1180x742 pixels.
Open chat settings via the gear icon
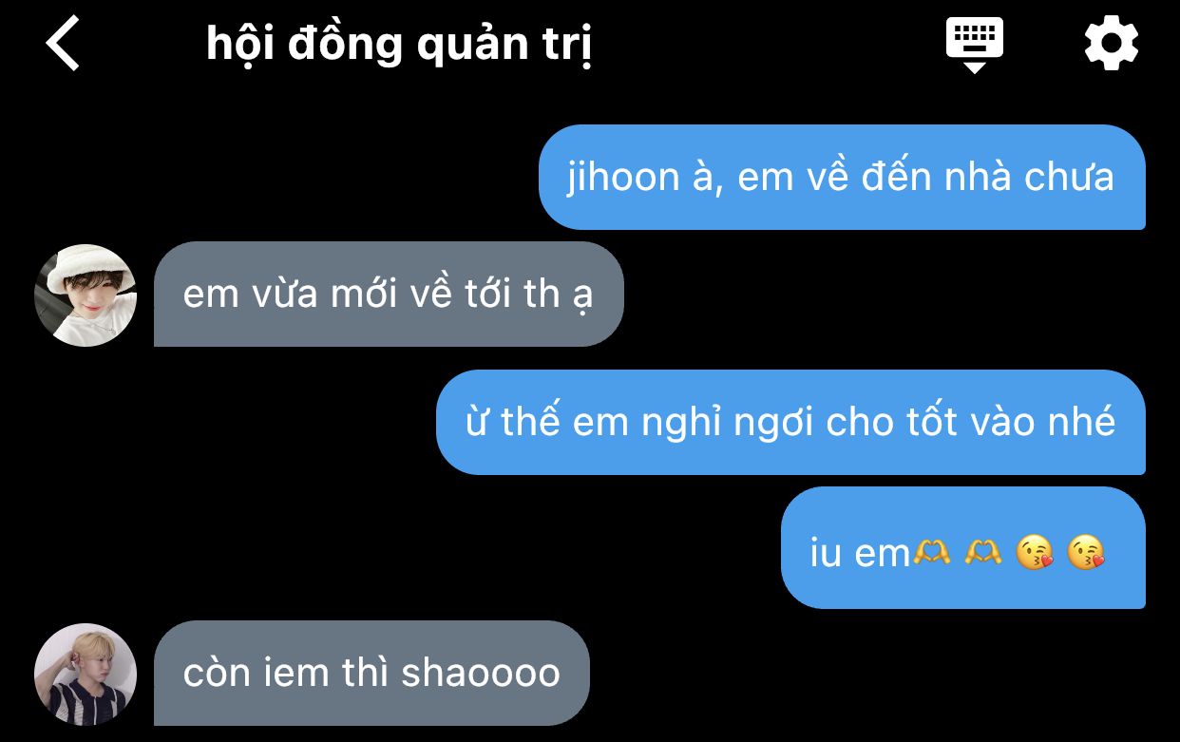pyautogui.click(x=1111, y=44)
